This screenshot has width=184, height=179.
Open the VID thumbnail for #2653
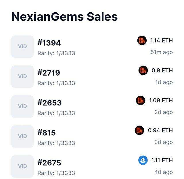point(22,107)
